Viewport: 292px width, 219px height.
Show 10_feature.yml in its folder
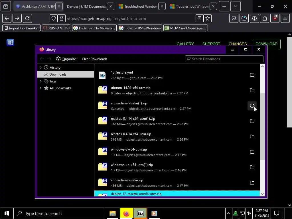[x=252, y=75]
